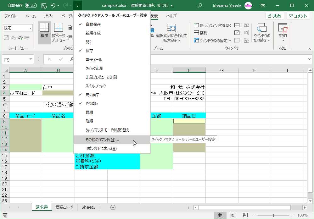Uncheck 保存 in the customize menu
This screenshot has width=314, height=219.
112,51
